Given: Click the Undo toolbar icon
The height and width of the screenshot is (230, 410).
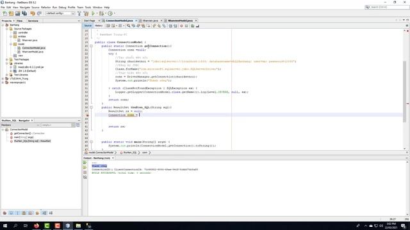Looking at the screenshot, I should point(33,13).
